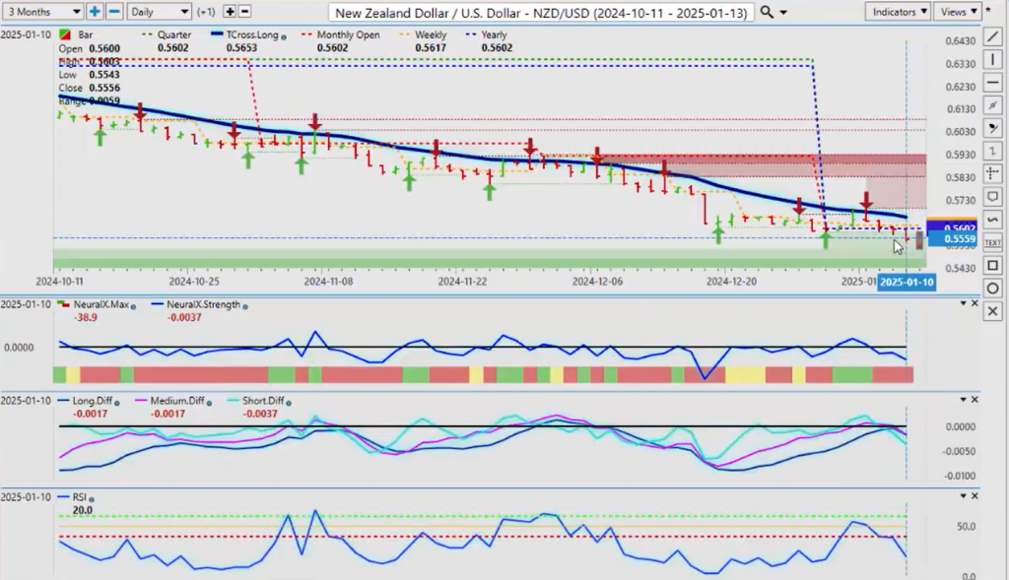The width and height of the screenshot is (1009, 580).
Task: Click the NeuralX.Max value -38.9
Action: (85, 318)
